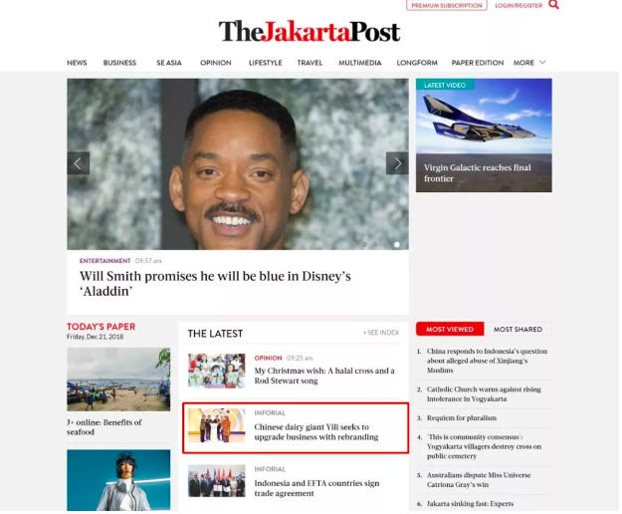The image size is (622, 514).
Task: Open the search magnifier icon
Action: point(553,5)
